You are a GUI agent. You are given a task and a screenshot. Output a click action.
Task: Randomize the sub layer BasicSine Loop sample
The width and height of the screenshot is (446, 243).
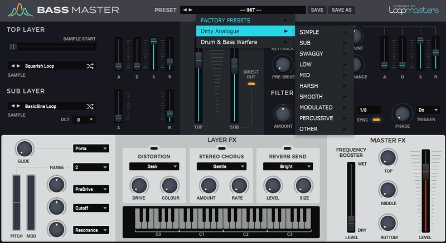[90, 106]
